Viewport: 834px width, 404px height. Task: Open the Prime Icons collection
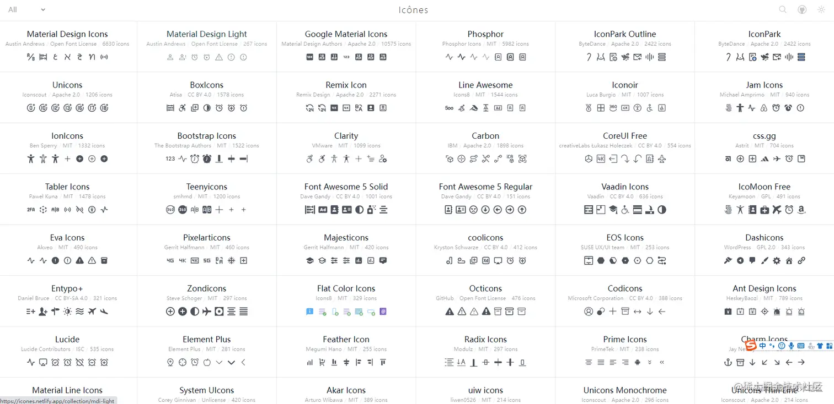pyautogui.click(x=625, y=340)
